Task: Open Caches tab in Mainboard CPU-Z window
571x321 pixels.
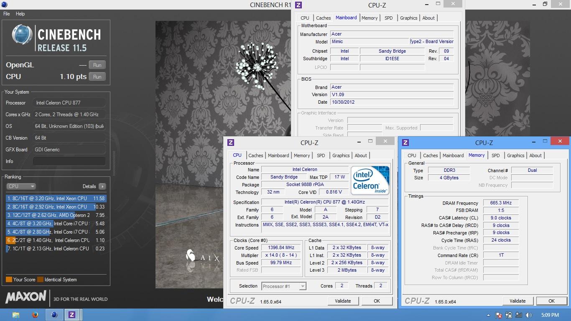Action: 323,18
